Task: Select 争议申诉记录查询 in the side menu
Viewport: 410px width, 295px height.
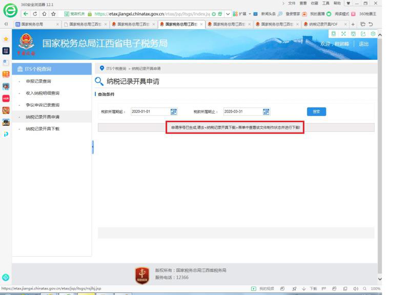Action: (x=43, y=105)
